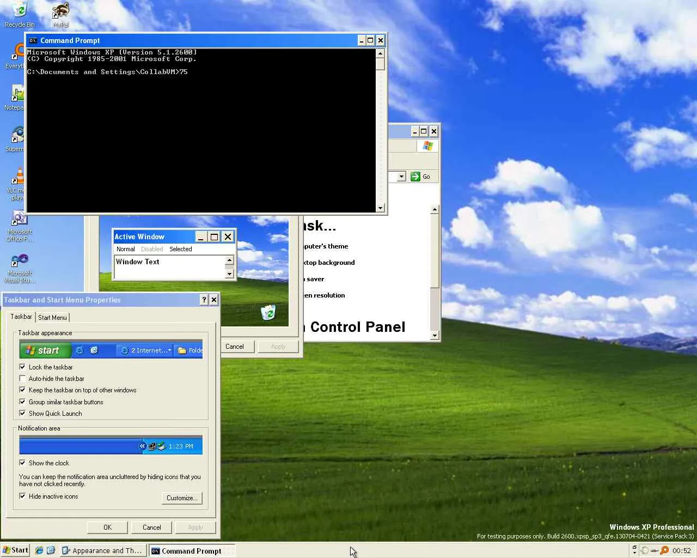Click the Disabled menu item in Active Window preview
The width and height of the screenshot is (697, 558).
[x=152, y=249]
